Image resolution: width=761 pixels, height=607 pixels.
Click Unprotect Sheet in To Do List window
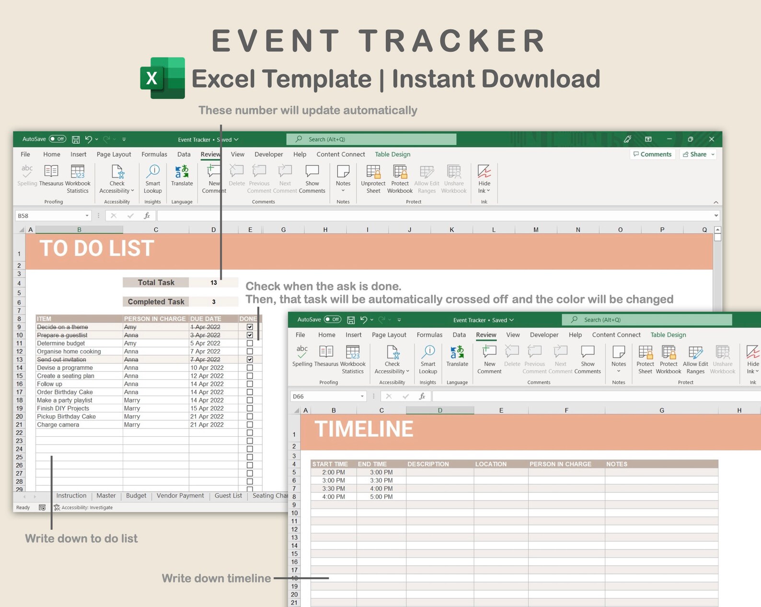373,178
